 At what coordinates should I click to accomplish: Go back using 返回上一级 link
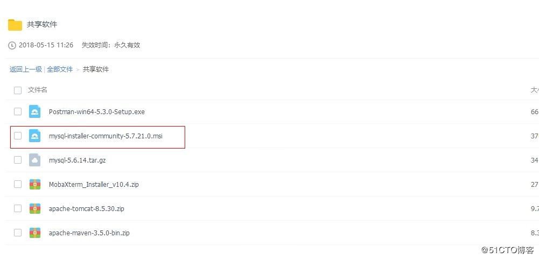click(x=25, y=69)
